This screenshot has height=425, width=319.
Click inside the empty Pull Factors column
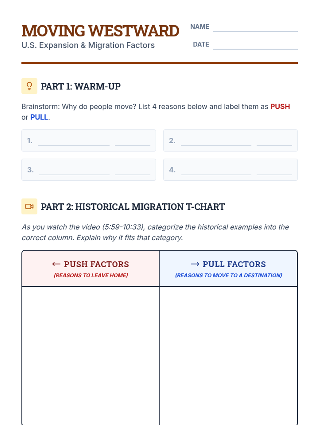tap(228, 356)
